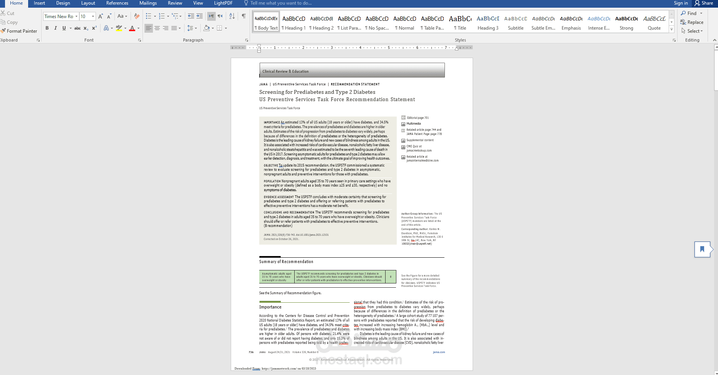Expand the Styles gallery

point(671,30)
